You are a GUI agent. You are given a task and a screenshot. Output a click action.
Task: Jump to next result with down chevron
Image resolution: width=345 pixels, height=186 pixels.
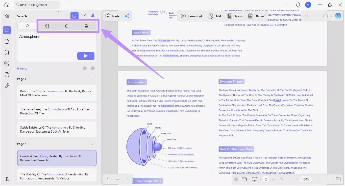tap(92, 68)
